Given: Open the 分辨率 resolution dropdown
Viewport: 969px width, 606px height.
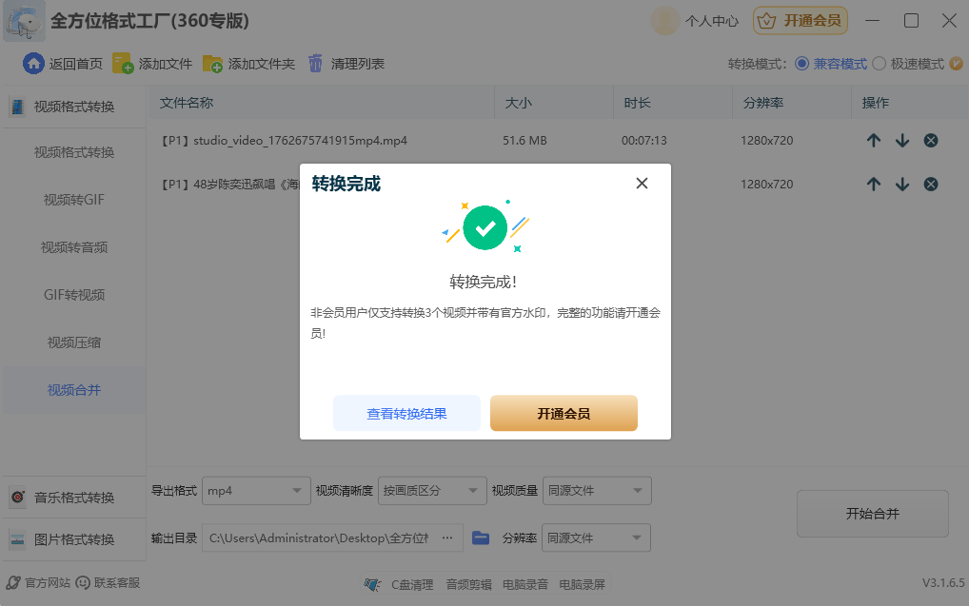Looking at the screenshot, I should pyautogui.click(x=596, y=537).
